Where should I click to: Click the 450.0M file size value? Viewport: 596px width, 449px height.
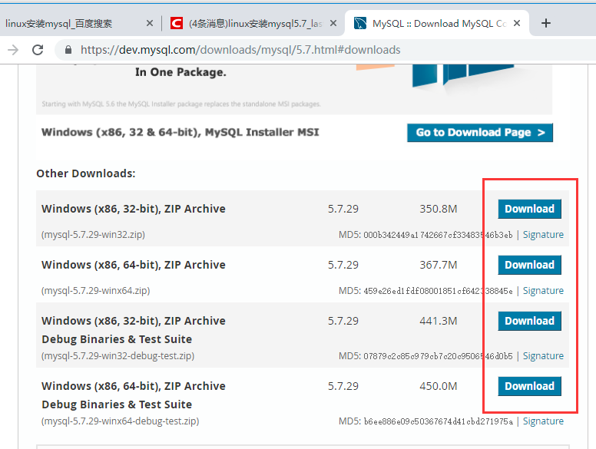pos(439,386)
